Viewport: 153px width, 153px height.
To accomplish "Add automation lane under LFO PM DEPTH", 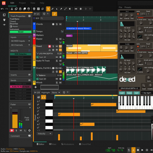I will coord(60,57).
